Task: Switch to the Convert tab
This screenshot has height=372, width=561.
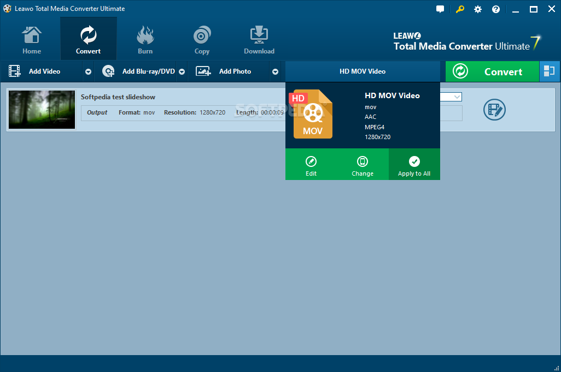Action: click(x=88, y=40)
